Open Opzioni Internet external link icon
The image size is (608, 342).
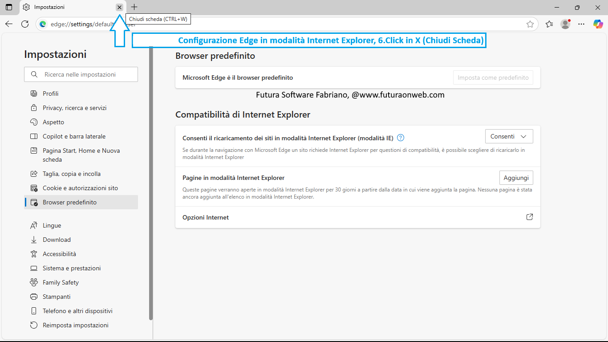coord(530,217)
